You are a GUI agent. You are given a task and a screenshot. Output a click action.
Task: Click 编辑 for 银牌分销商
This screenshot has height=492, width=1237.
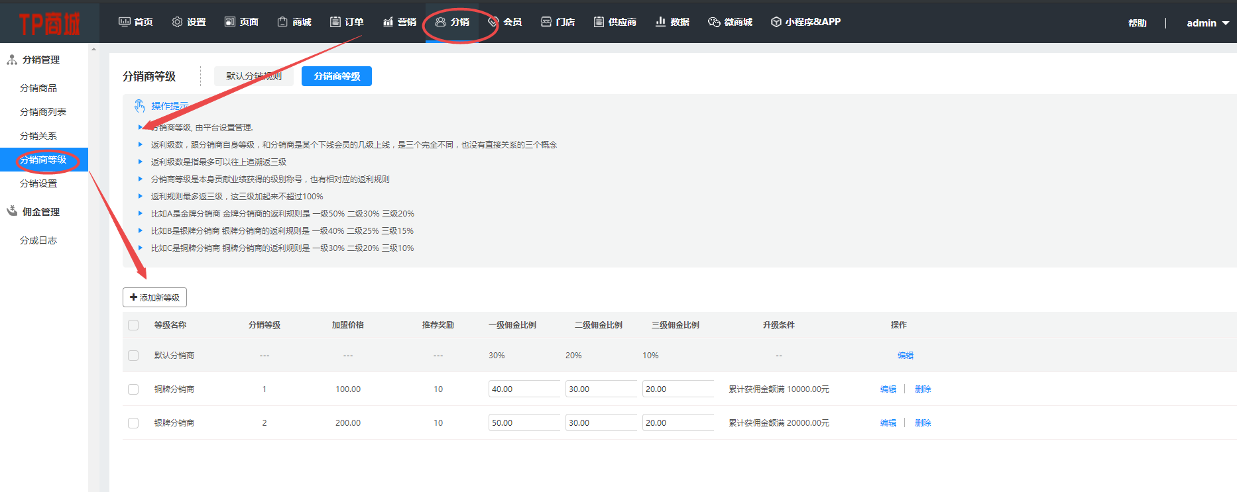click(x=888, y=423)
